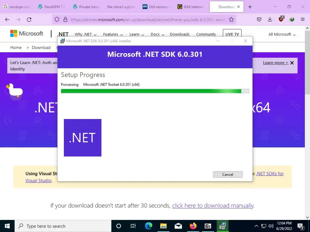Open the Community nav item
Image resolution: width=310 pixels, height=232 pixels.
[x=206, y=34]
